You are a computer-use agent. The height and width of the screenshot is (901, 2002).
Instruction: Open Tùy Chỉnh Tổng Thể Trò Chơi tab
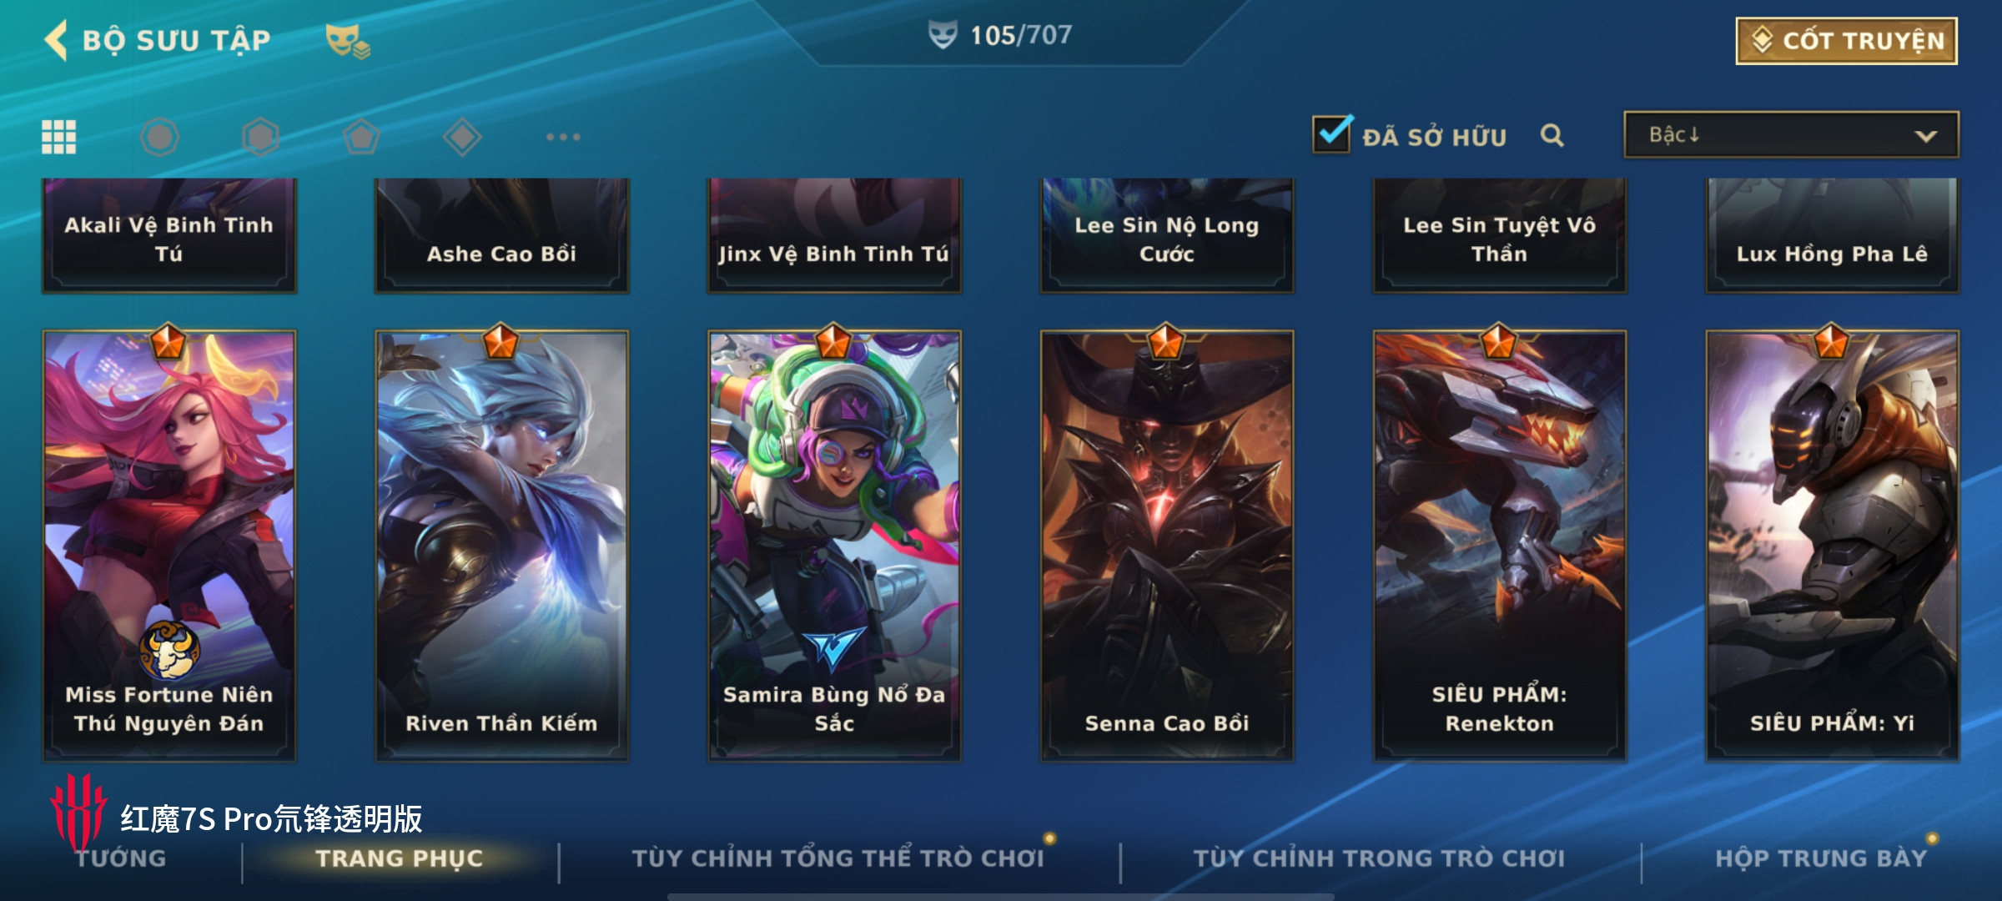click(x=838, y=858)
